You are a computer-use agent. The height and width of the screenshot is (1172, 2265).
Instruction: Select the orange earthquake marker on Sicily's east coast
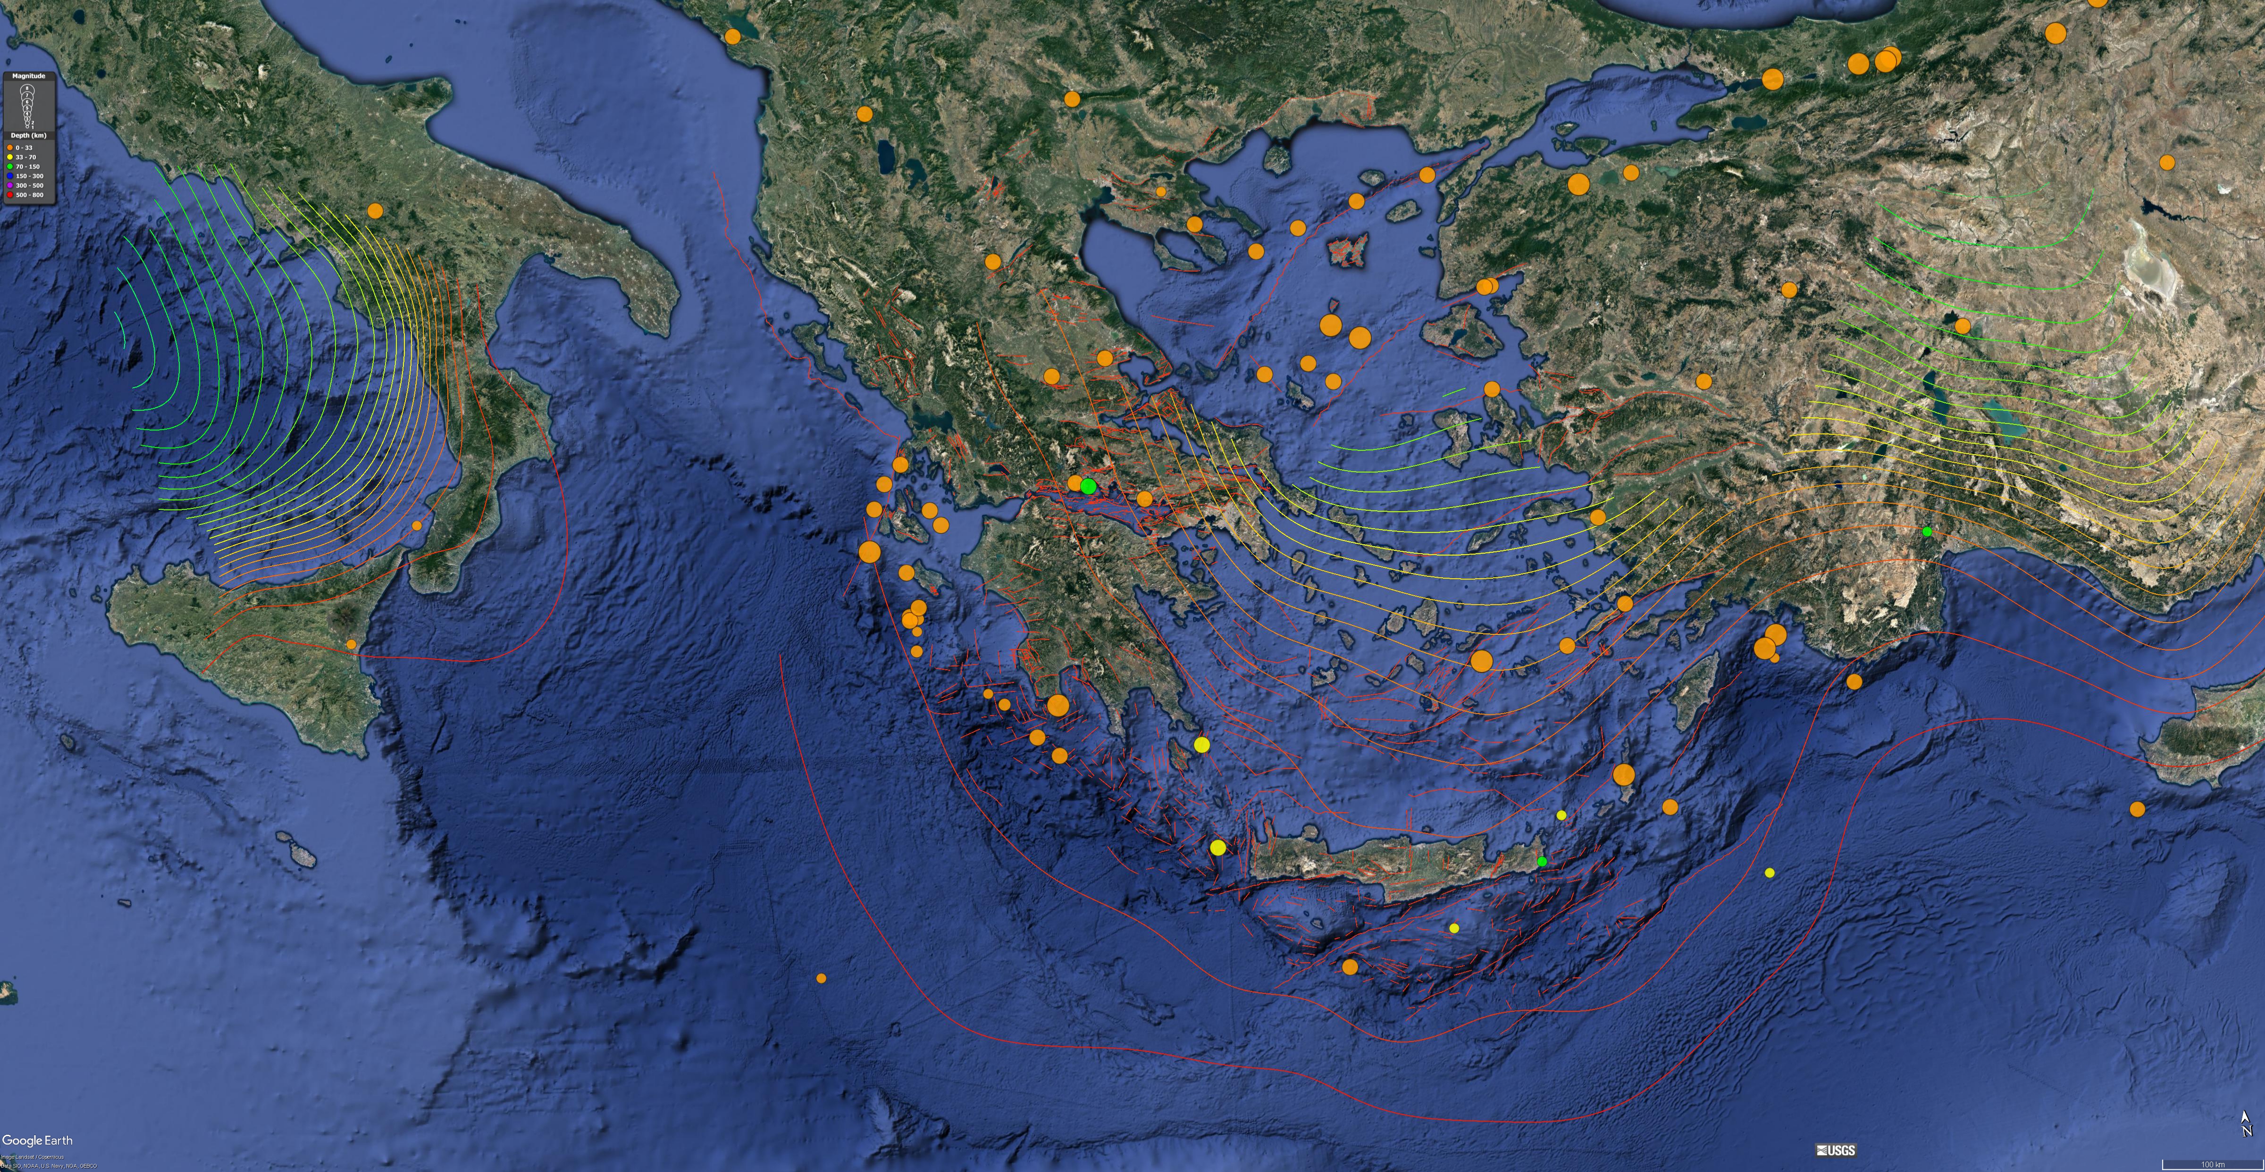tap(352, 644)
